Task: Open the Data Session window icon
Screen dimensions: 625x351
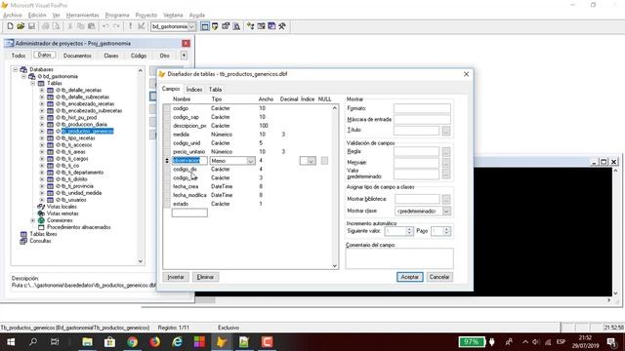Action: pyautogui.click(x=215, y=26)
